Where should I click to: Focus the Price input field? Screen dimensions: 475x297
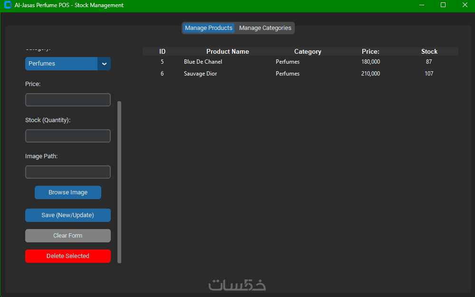coord(68,100)
